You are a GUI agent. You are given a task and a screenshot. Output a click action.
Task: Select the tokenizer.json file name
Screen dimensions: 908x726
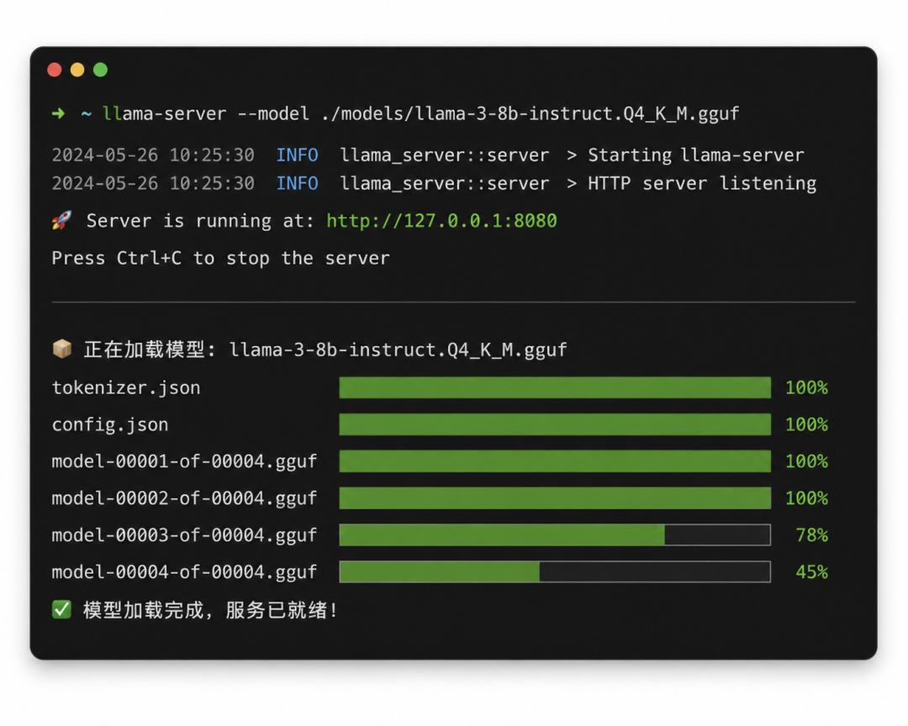[x=125, y=388]
